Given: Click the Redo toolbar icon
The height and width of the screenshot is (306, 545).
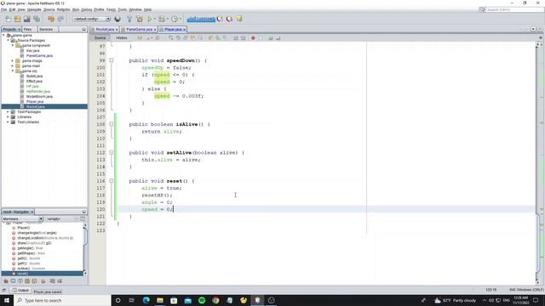Looking at the screenshot, I should (x=60, y=19).
